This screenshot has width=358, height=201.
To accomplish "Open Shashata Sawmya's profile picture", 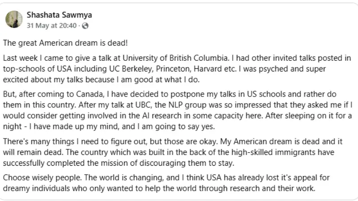I will pos(14,19).
